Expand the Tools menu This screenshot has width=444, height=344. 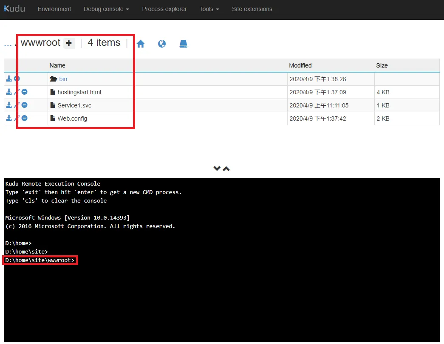209,9
